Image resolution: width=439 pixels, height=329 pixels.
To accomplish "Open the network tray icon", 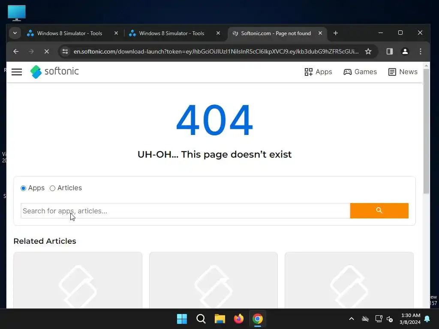I will pos(379,319).
